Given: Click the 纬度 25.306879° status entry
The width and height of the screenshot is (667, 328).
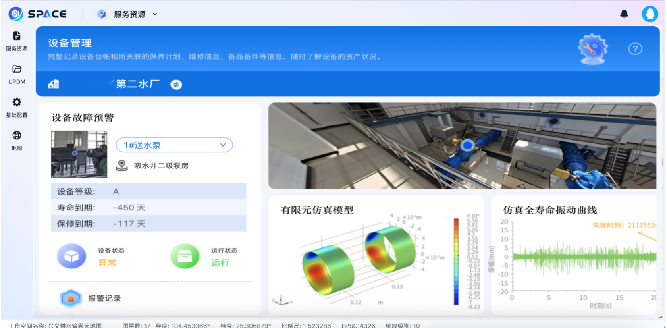Looking at the screenshot, I should (246, 325).
